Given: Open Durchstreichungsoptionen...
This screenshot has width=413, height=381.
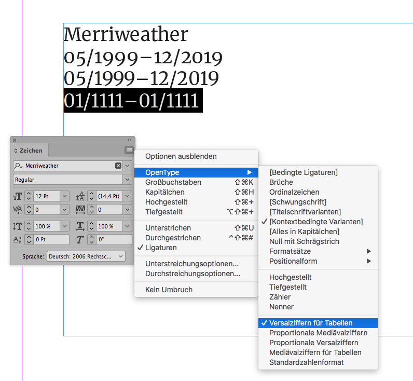Looking at the screenshot, I should point(196,274).
